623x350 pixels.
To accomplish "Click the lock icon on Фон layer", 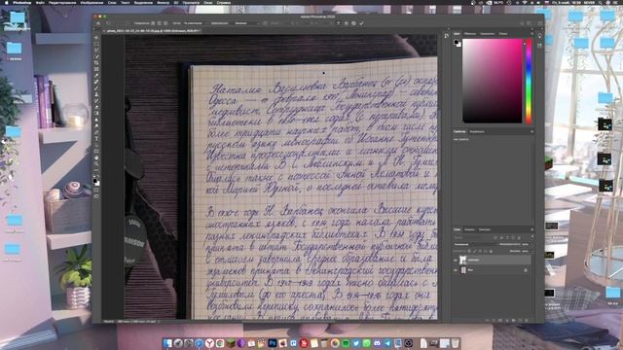I will click(x=526, y=270).
